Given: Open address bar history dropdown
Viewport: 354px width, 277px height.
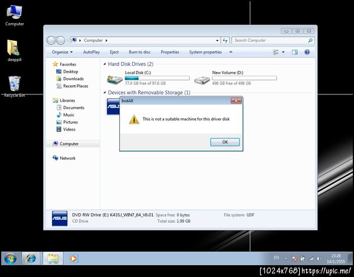Looking at the screenshot, I should tap(217, 40).
